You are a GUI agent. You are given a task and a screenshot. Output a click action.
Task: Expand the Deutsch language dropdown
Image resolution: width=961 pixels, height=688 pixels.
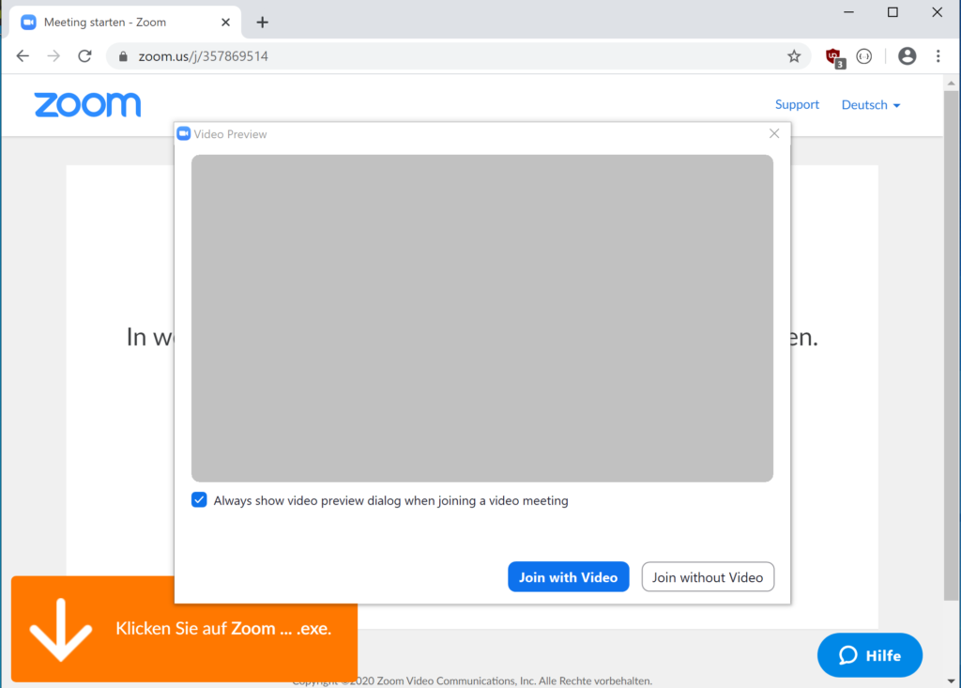[x=870, y=105]
